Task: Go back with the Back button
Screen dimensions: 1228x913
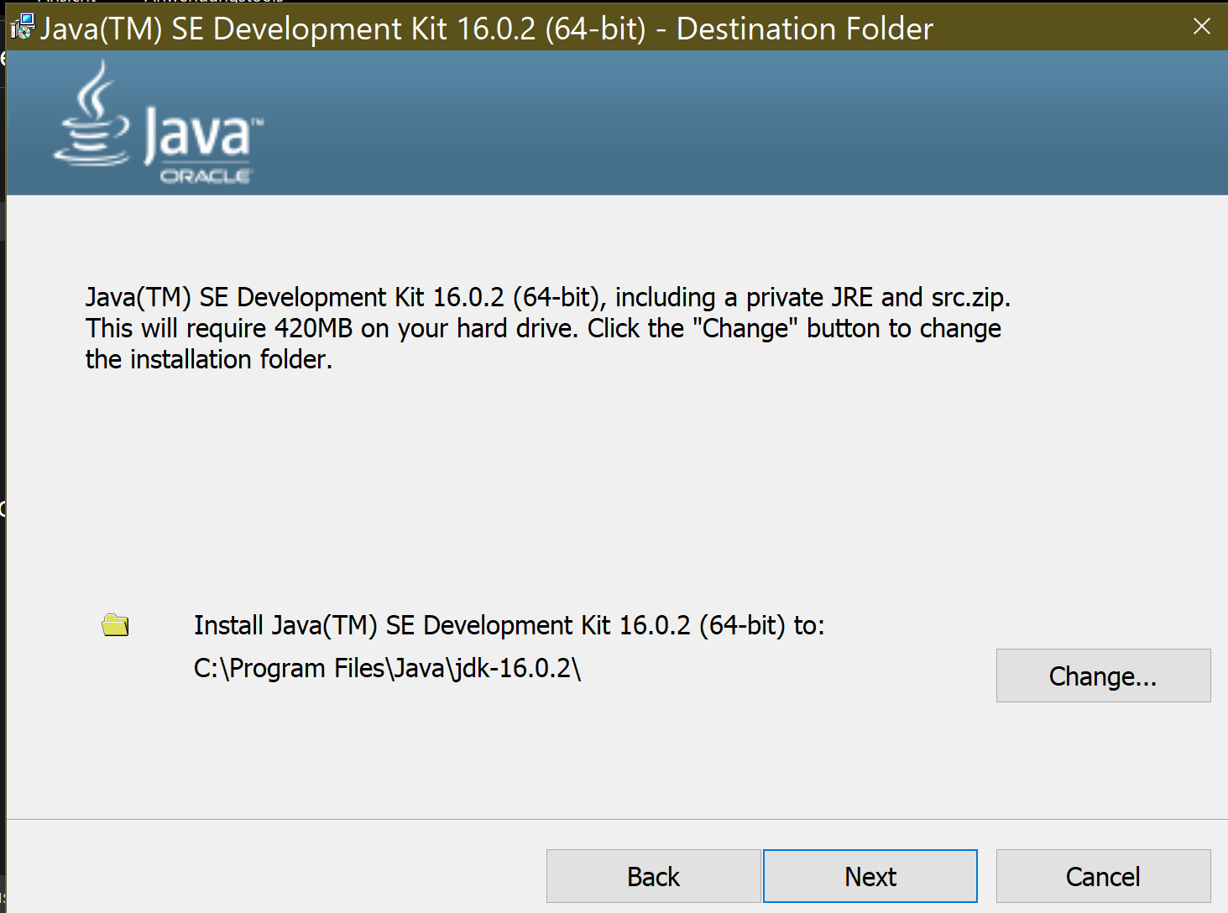Action: [x=653, y=876]
